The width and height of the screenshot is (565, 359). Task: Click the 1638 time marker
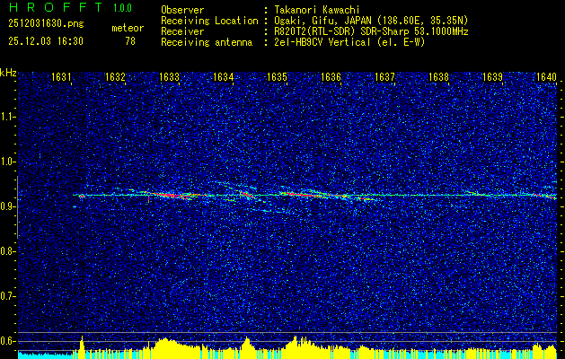pyautogui.click(x=438, y=76)
